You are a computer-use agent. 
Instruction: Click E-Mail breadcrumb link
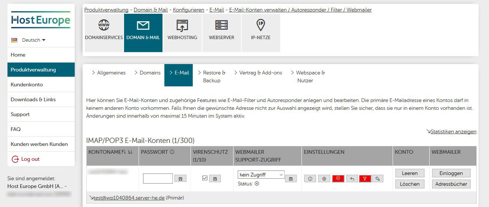coord(217,10)
